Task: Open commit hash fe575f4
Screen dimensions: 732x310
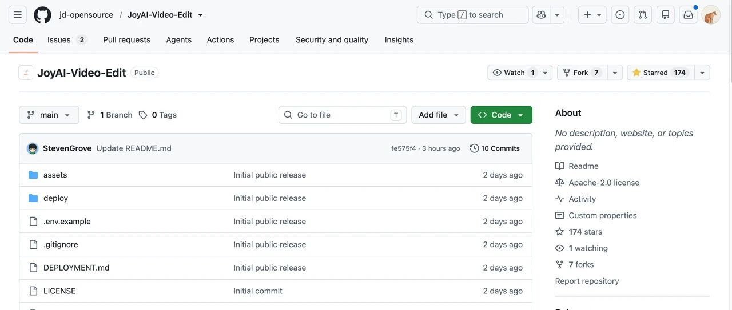Action: 404,148
